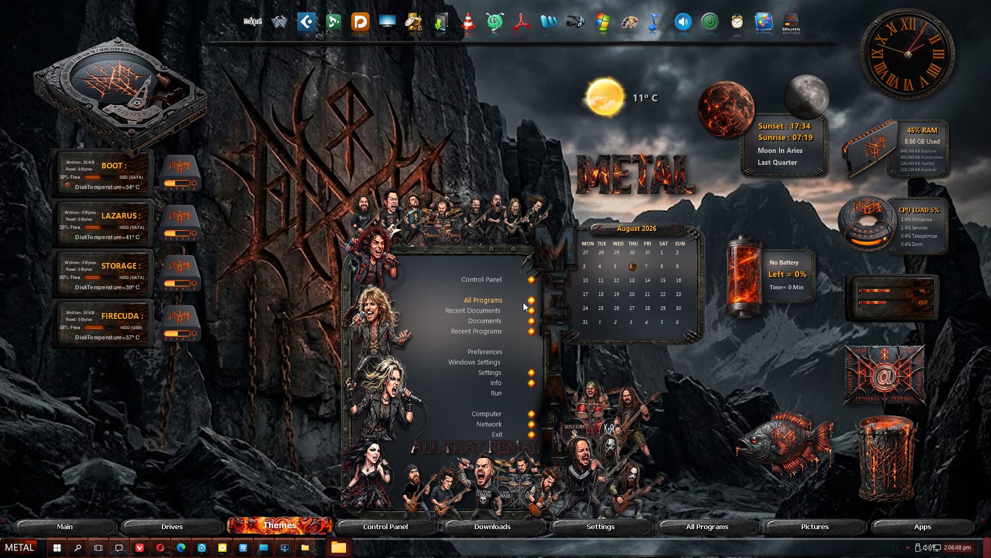Select the highlighted Themes tab
The width and height of the screenshot is (991, 558).
click(279, 525)
